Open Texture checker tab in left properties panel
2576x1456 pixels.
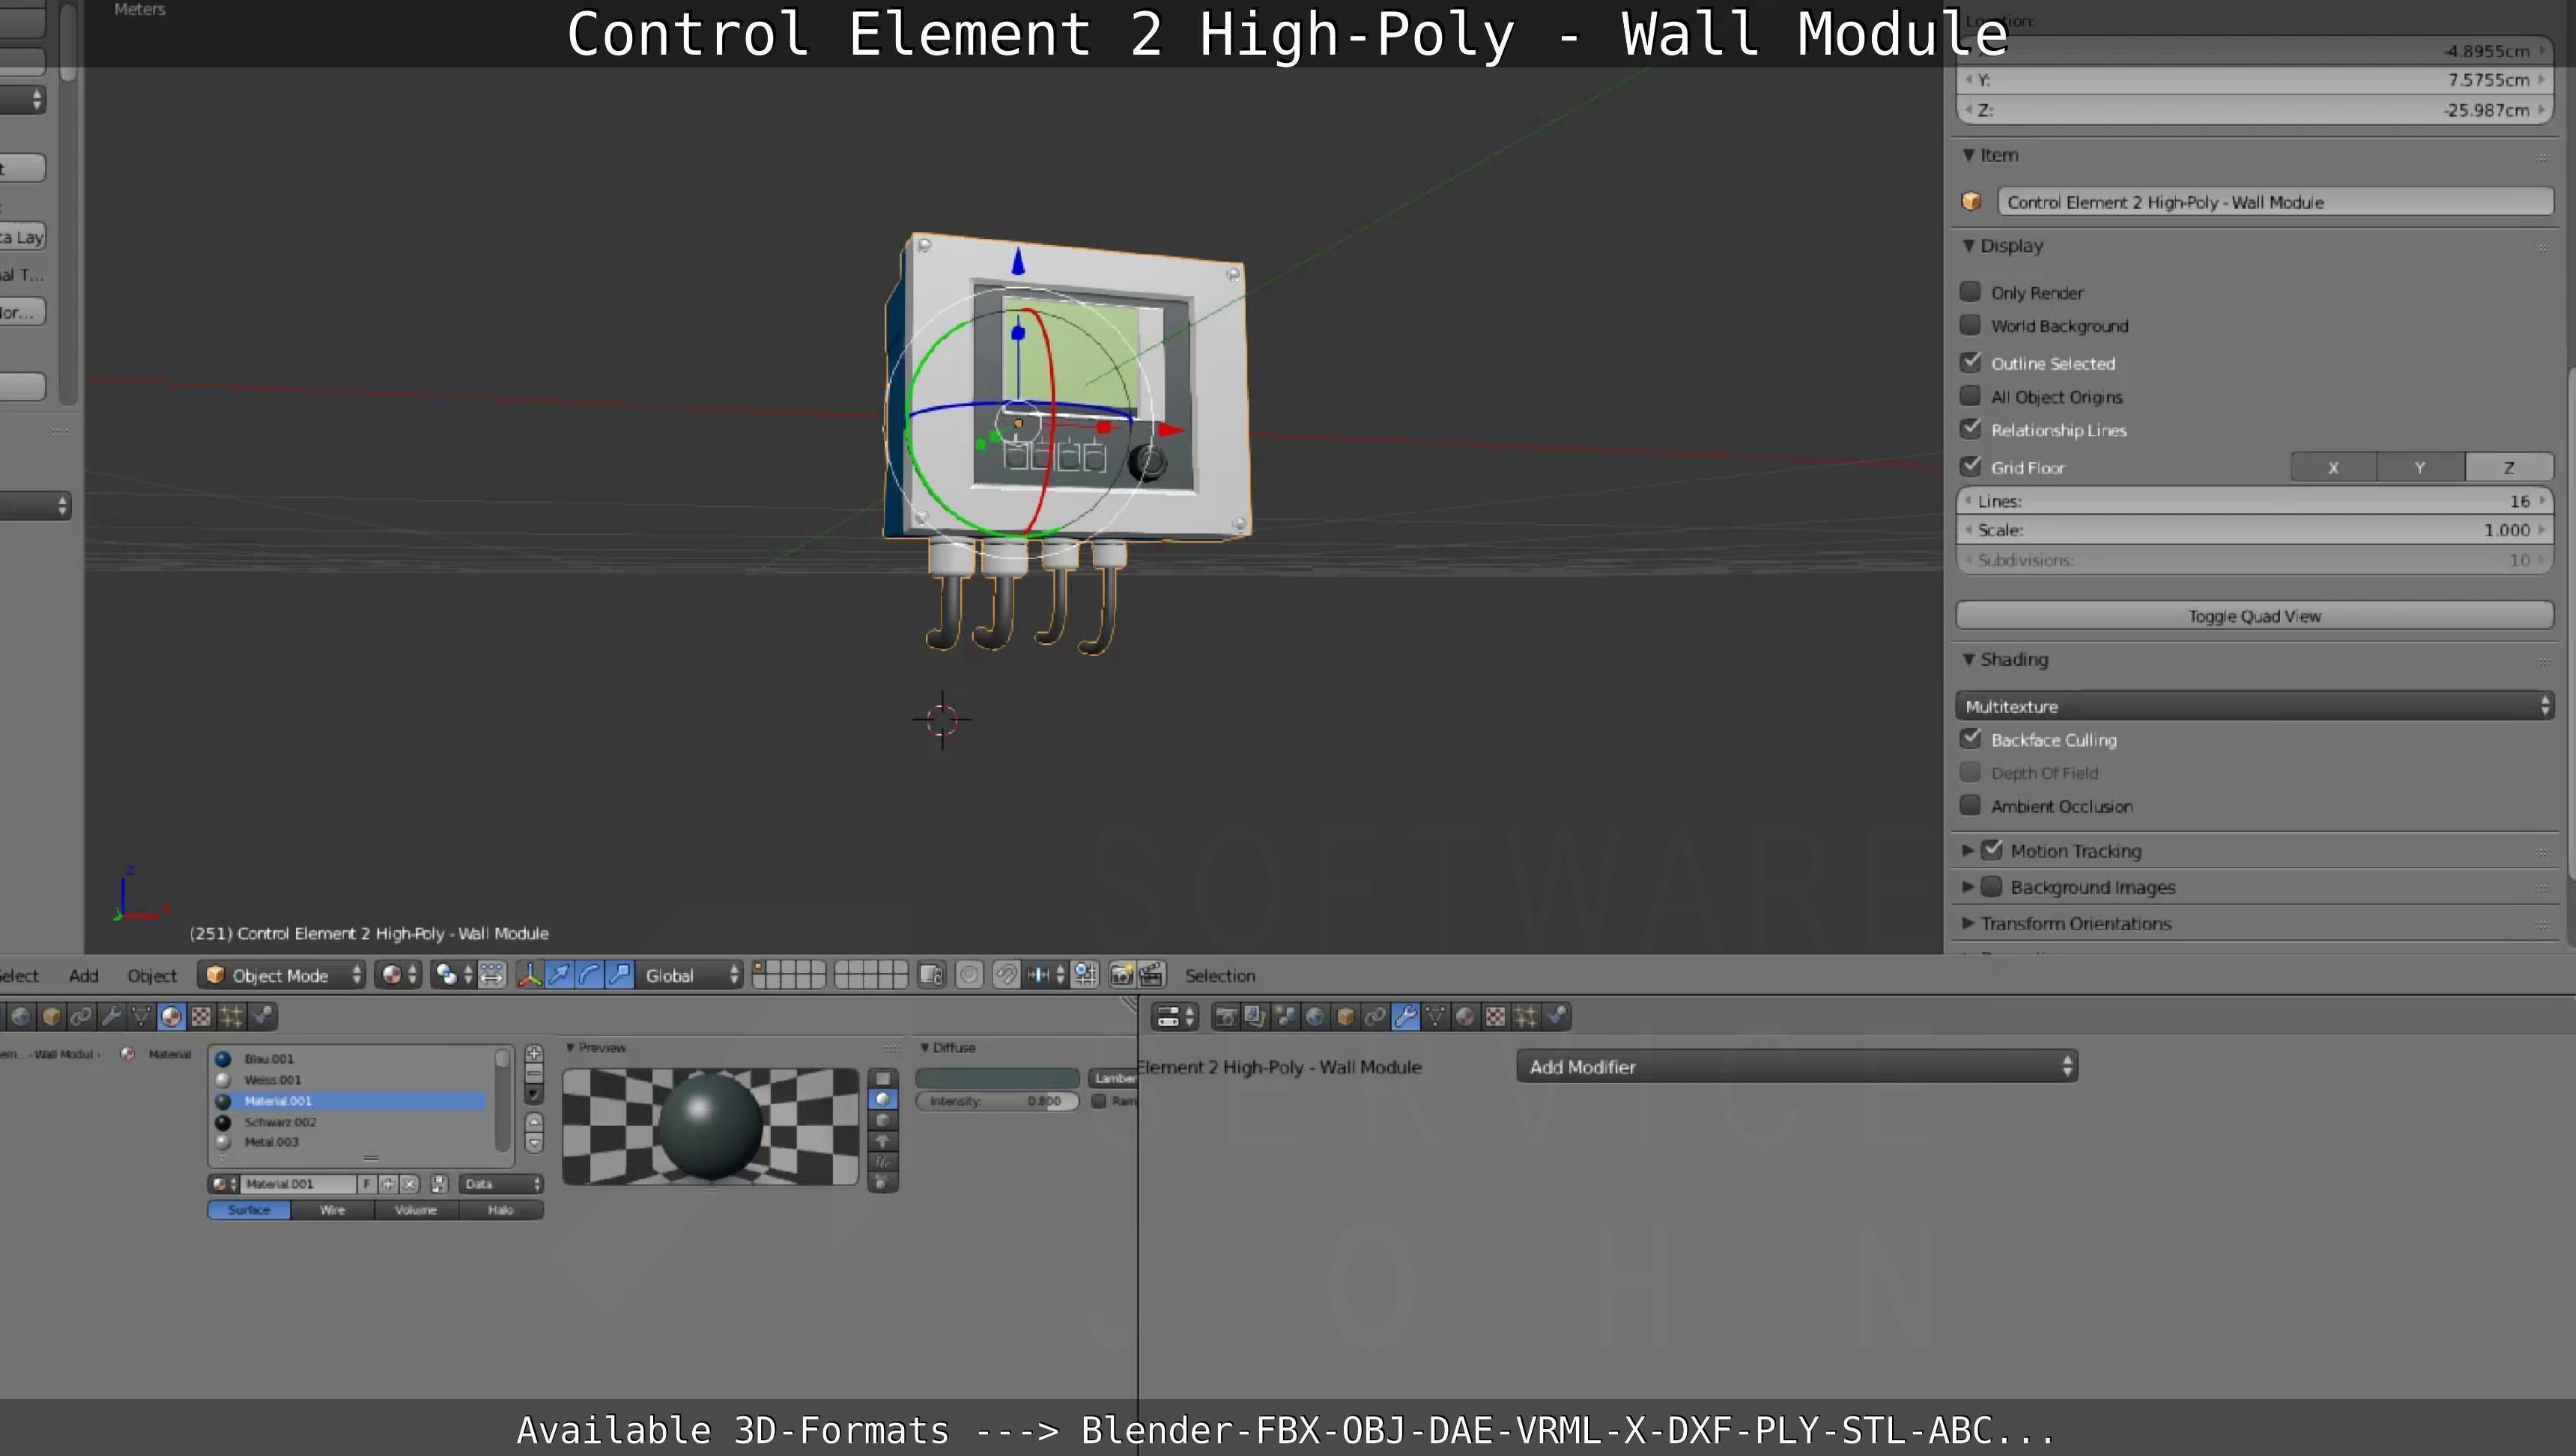(x=201, y=1017)
